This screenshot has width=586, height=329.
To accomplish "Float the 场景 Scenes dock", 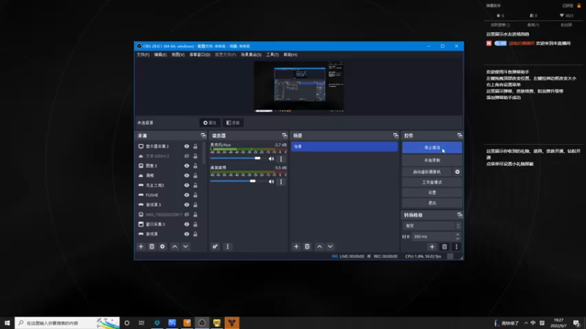I will [396, 135].
